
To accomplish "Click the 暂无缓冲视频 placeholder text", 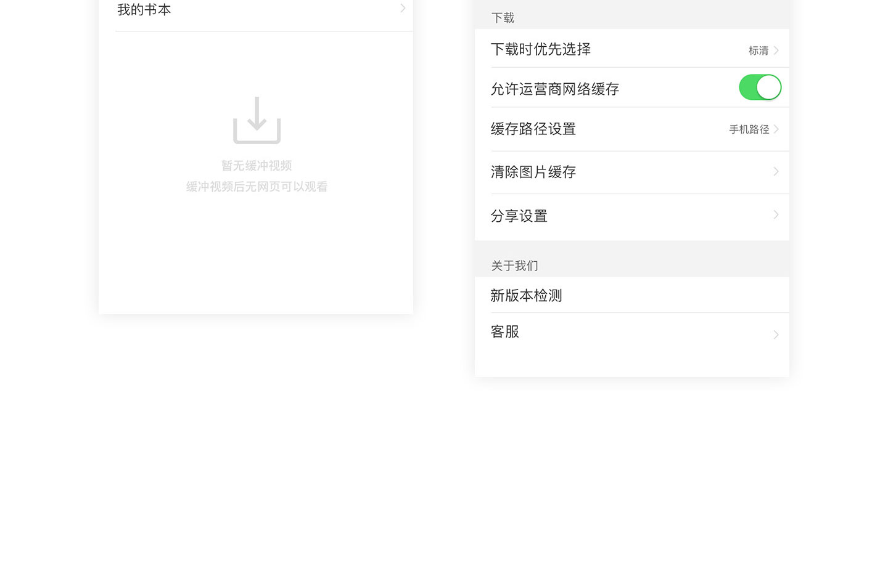I will [x=257, y=166].
